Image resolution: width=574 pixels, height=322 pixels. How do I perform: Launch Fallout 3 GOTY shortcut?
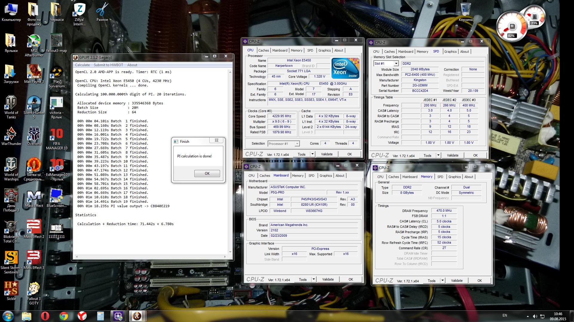coord(34,293)
